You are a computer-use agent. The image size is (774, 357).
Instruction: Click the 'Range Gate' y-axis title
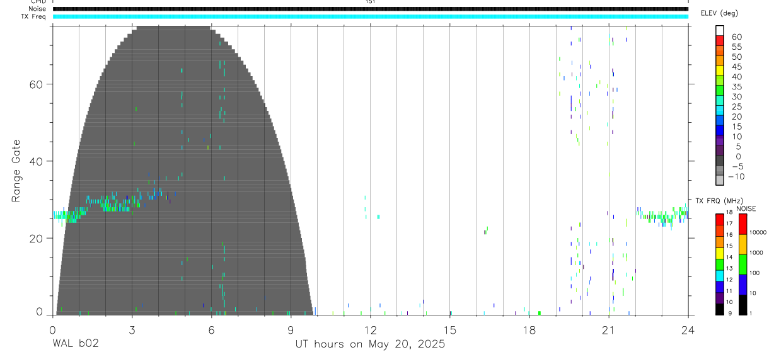pos(17,171)
